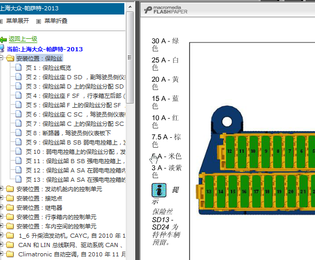Select the 安装位置：保险丝 folder icon

tap(10, 58)
